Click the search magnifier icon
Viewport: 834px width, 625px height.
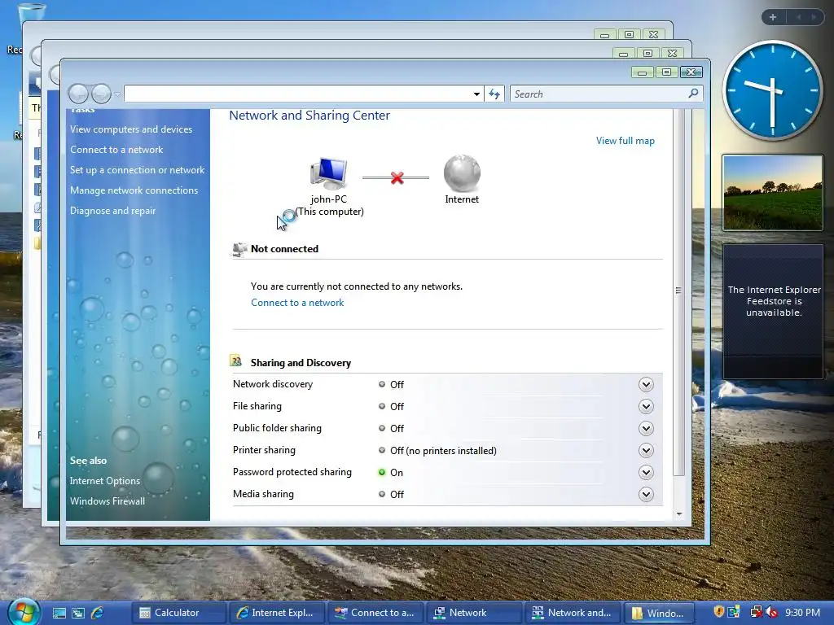693,94
